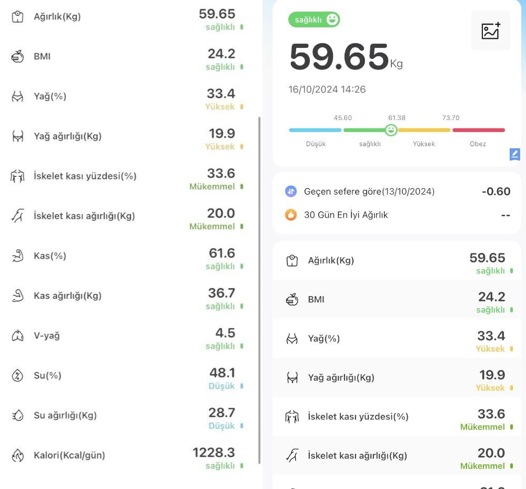This screenshot has width=526, height=489.
Task: Tap the blue edit note icon
Action: pyautogui.click(x=514, y=154)
